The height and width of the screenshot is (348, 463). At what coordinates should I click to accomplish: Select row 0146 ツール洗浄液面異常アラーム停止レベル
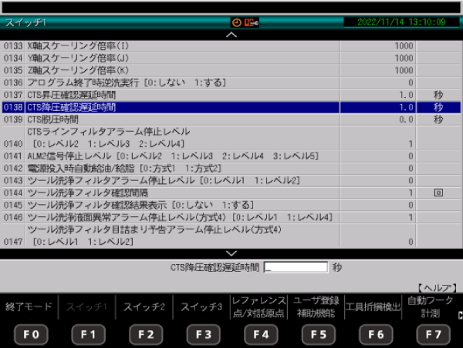coord(231,217)
